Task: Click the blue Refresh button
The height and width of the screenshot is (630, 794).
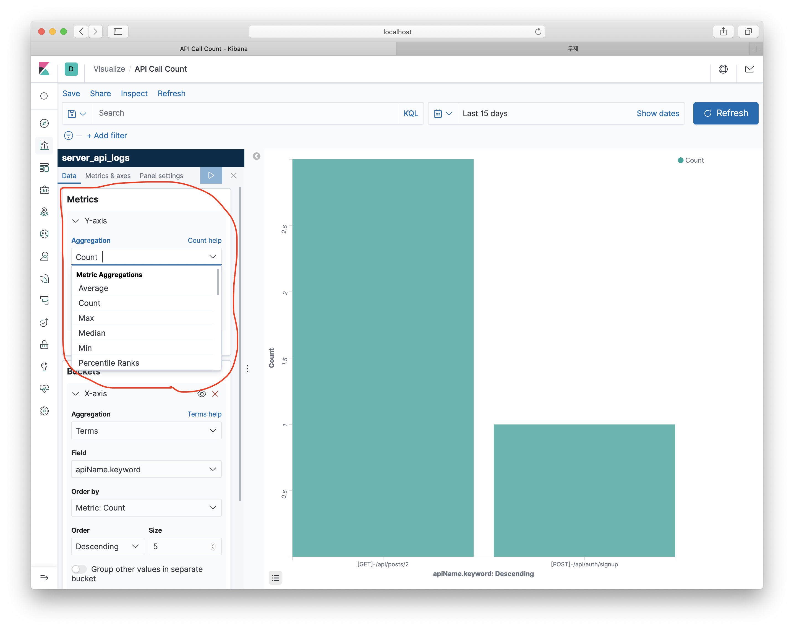Action: (725, 113)
